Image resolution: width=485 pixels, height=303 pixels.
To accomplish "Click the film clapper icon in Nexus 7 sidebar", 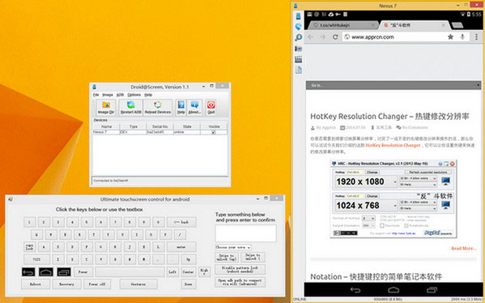I will point(298,59).
